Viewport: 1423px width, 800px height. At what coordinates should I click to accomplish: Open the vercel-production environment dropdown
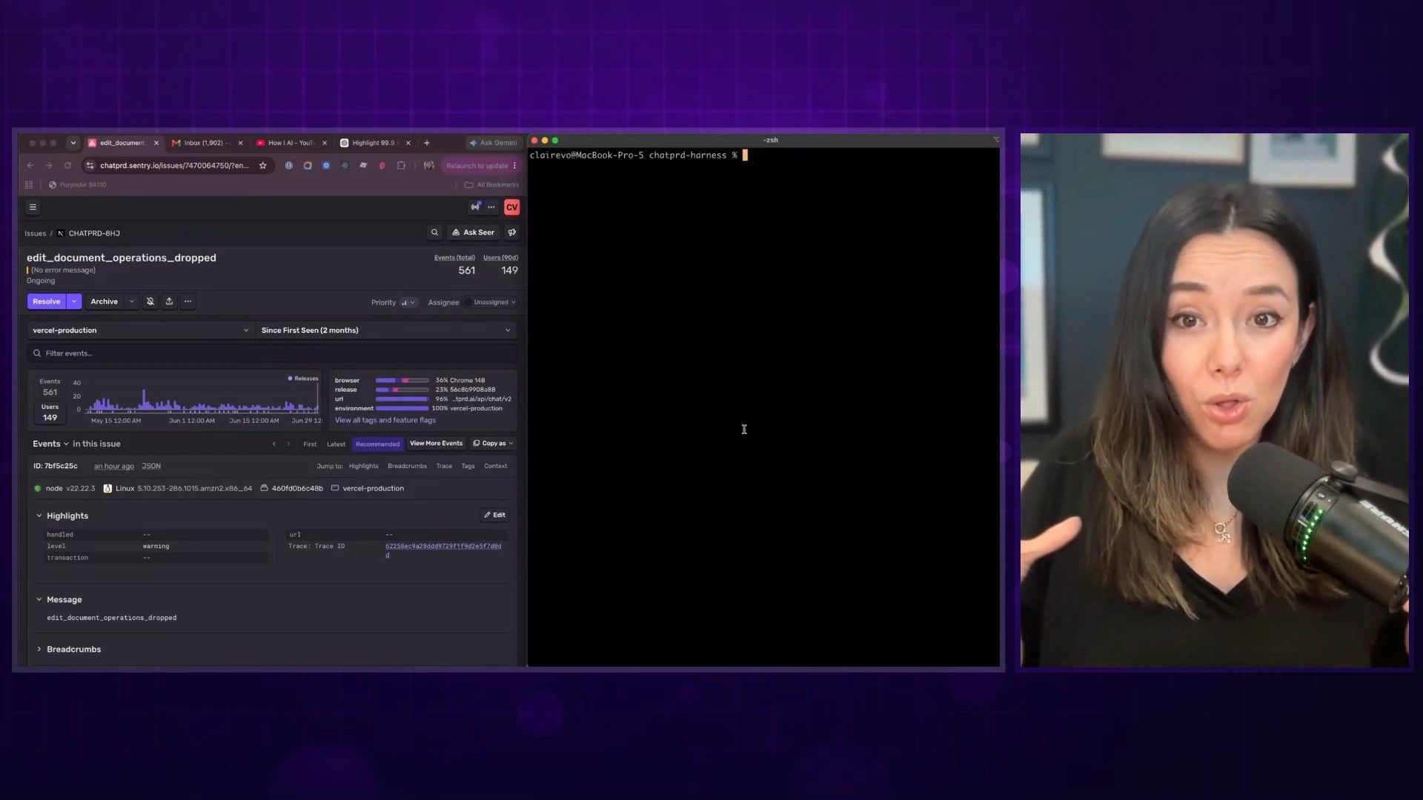pyautogui.click(x=141, y=330)
